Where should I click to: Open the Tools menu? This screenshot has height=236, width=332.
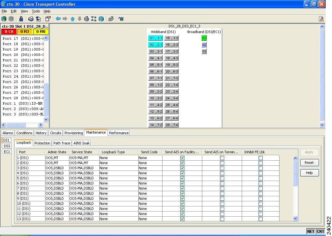[36, 11]
